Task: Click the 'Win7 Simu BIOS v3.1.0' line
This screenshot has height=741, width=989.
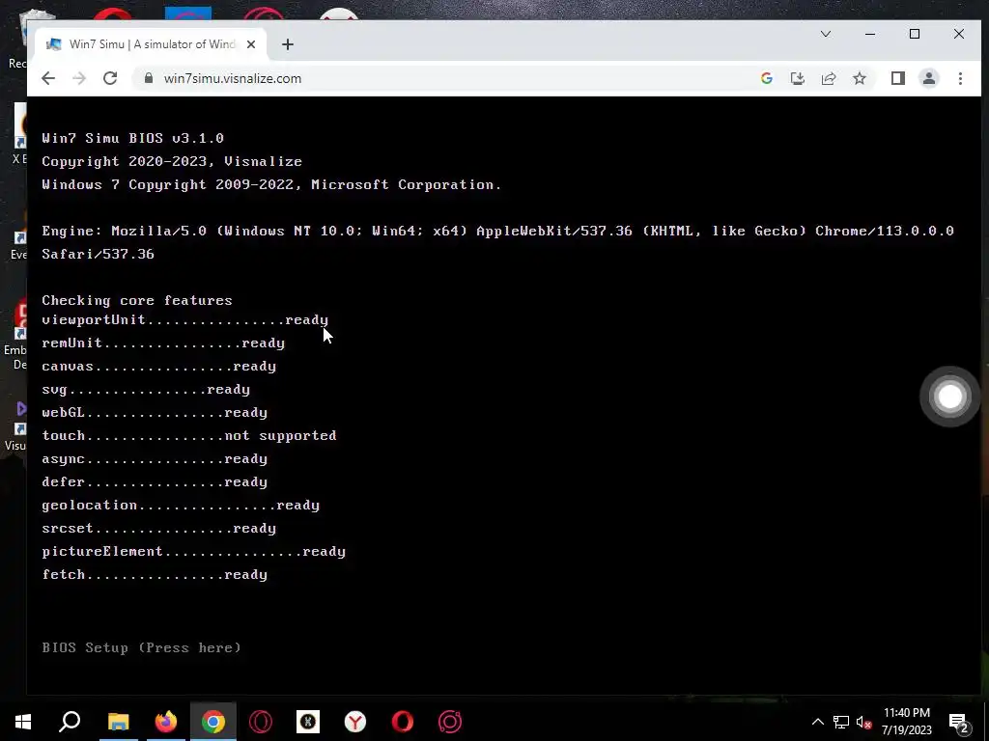Action: coord(133,138)
